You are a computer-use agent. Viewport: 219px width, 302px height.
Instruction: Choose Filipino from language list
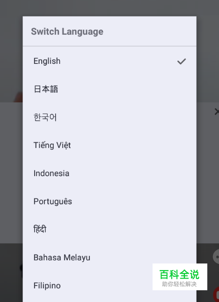tap(109, 286)
